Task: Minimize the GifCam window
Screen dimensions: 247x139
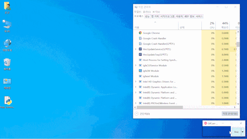Action: tap(223, 123)
